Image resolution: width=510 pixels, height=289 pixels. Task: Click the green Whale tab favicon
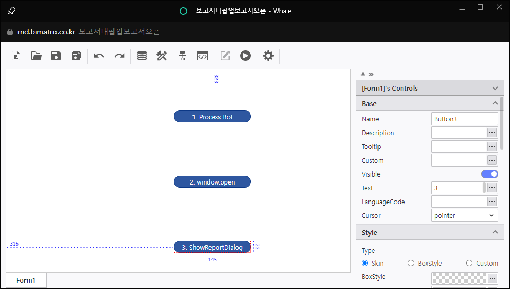coord(183,11)
